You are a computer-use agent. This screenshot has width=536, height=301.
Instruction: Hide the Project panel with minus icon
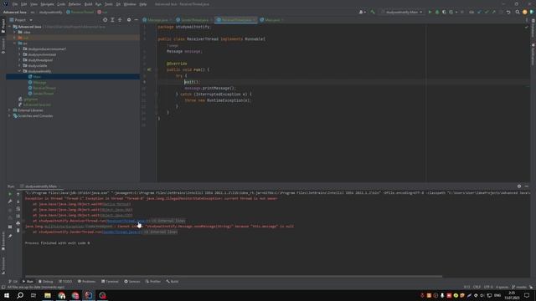pos(136,20)
